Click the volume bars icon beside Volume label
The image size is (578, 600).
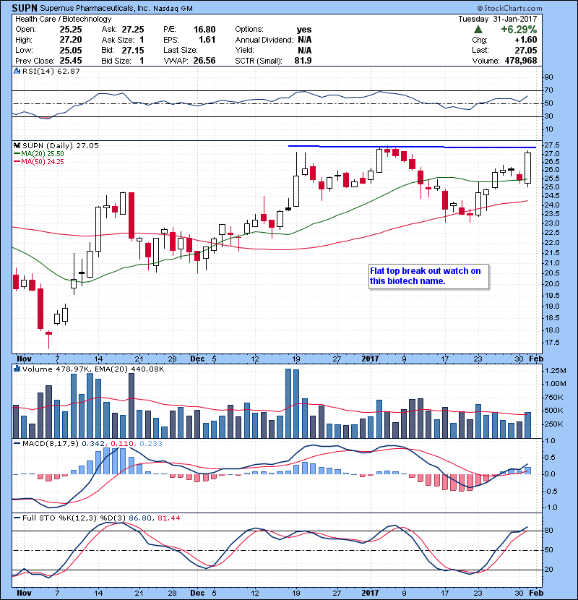17,369
